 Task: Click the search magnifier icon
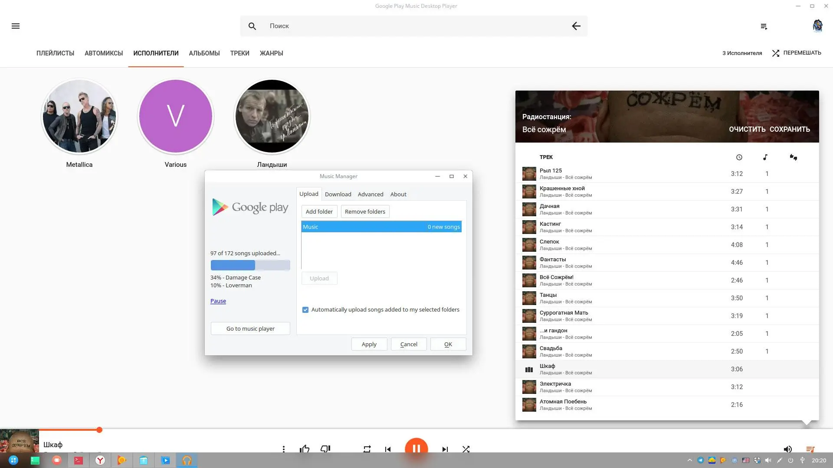(x=252, y=26)
